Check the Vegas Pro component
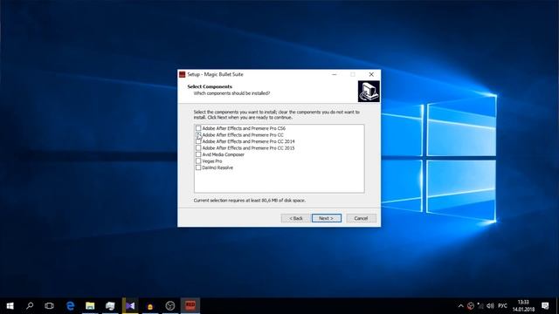The width and height of the screenshot is (559, 314). [198, 160]
